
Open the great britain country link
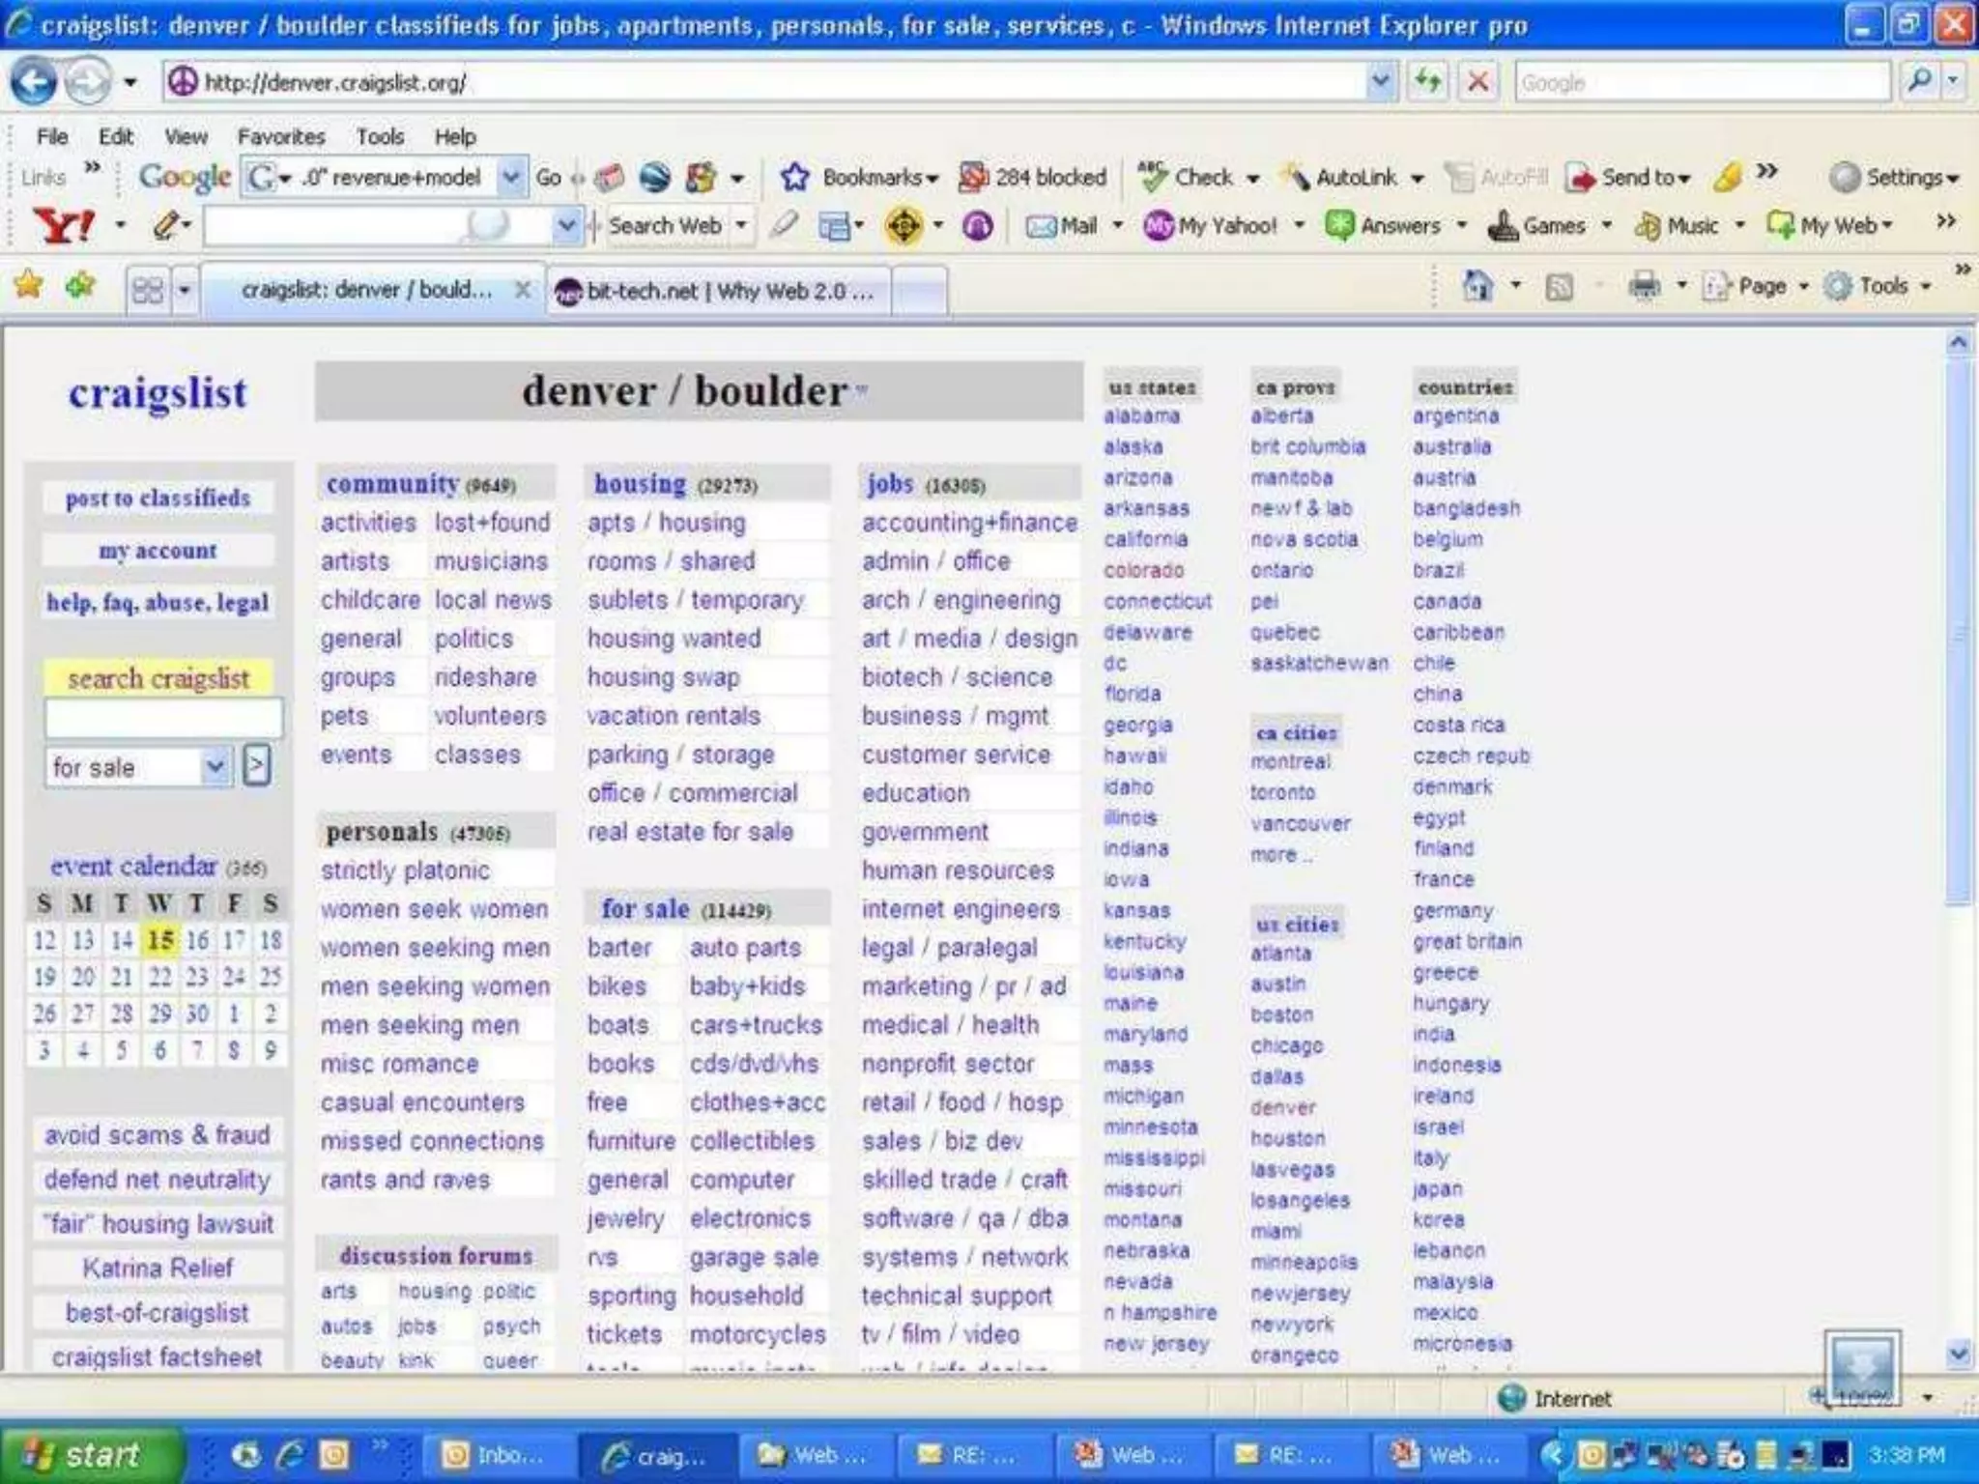1467,941
